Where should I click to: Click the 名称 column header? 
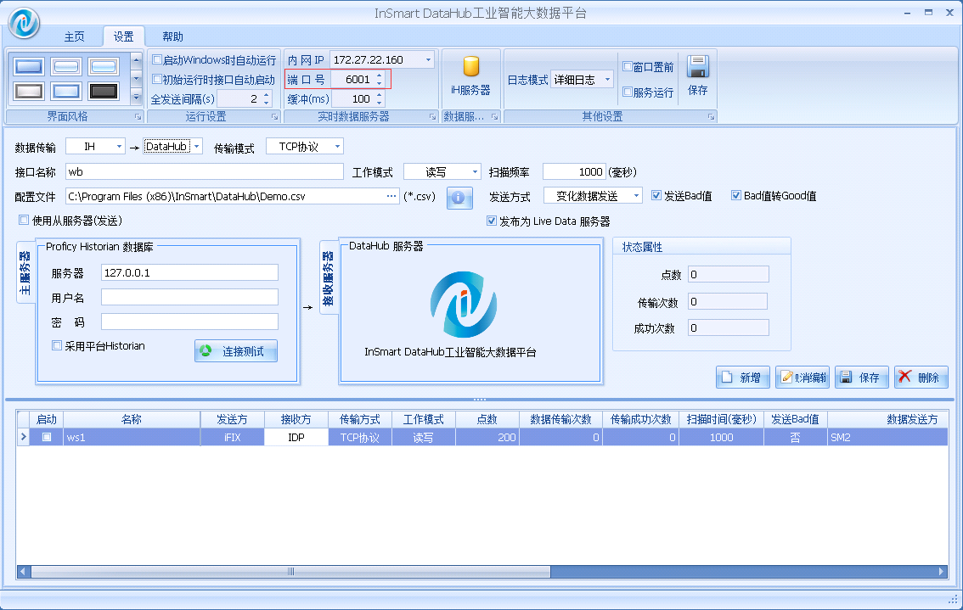pos(132,419)
